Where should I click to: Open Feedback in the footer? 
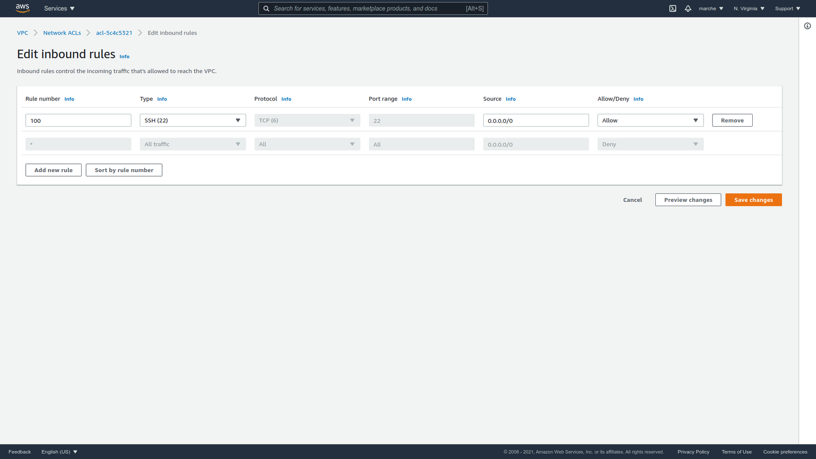(x=20, y=452)
